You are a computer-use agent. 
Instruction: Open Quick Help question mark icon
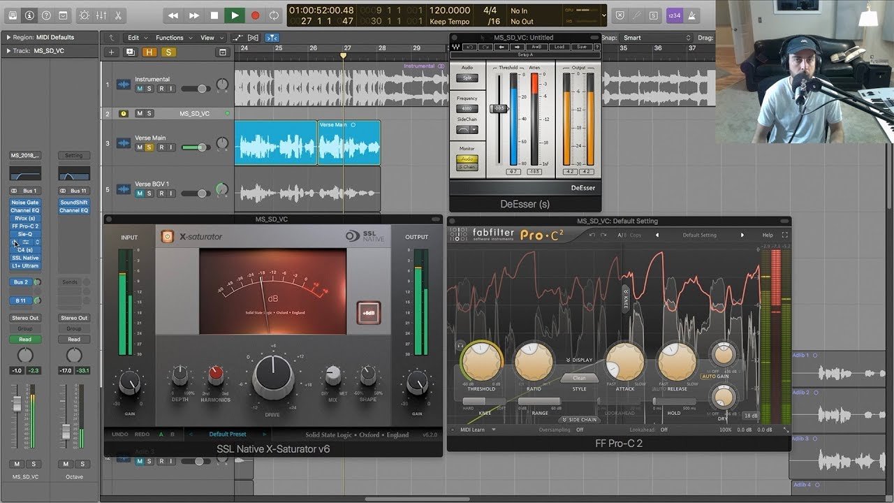47,15
